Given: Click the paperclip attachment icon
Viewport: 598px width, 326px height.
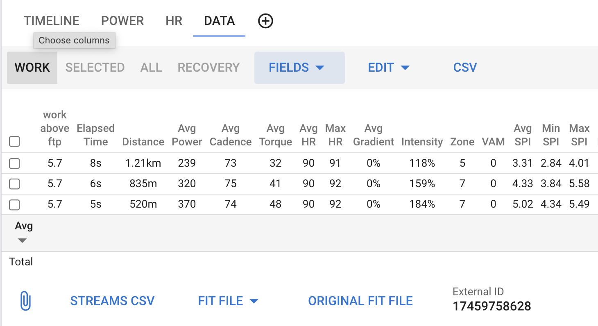Looking at the screenshot, I should [25, 301].
